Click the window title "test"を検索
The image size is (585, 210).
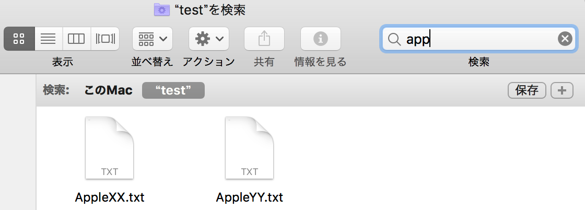210,10
